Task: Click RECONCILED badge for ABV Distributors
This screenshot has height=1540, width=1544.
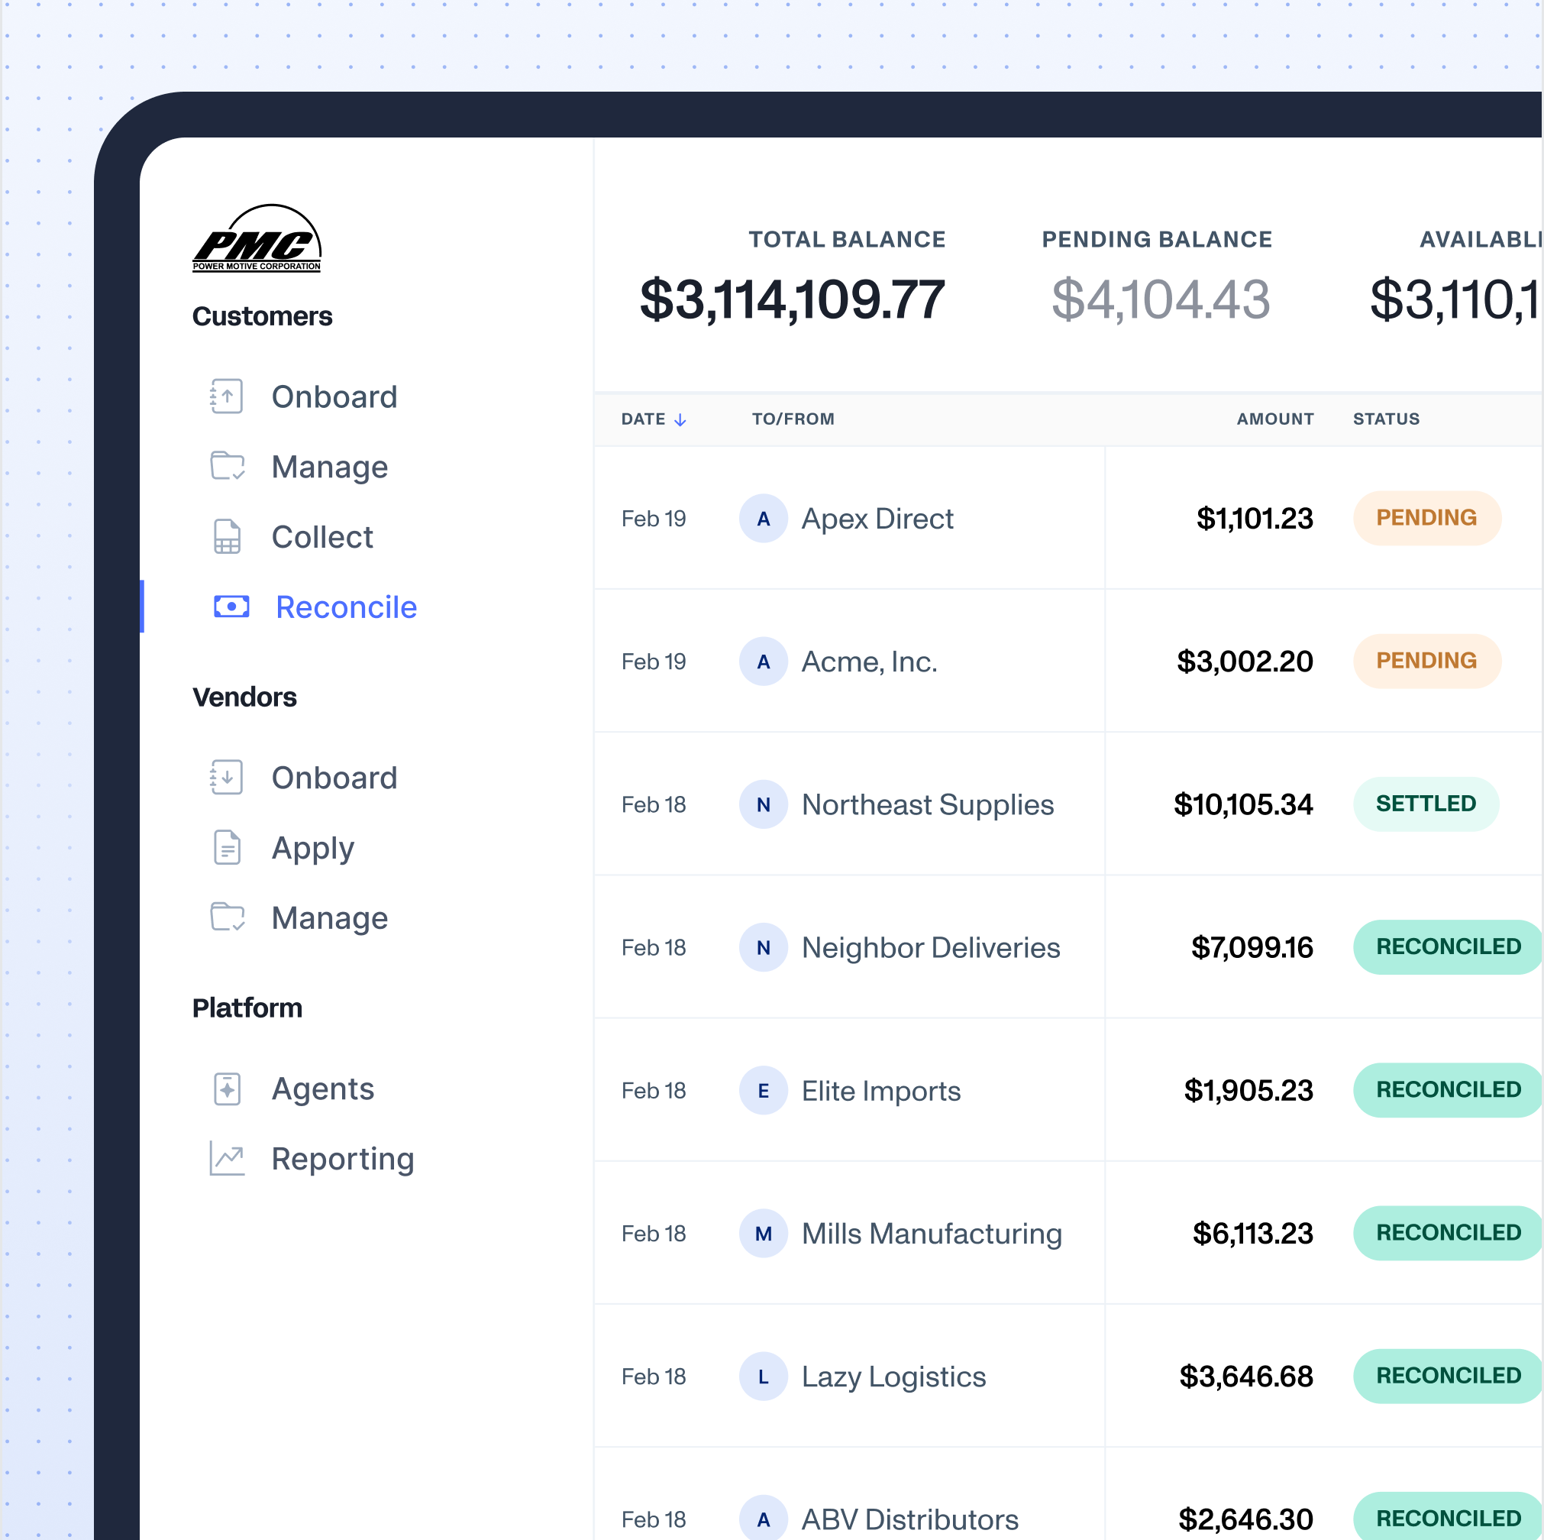Action: click(1448, 1518)
